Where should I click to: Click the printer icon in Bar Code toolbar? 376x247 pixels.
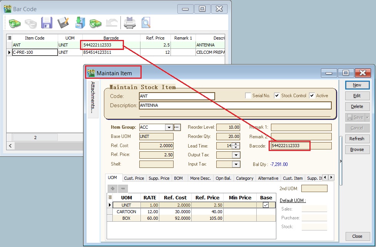pos(129,23)
